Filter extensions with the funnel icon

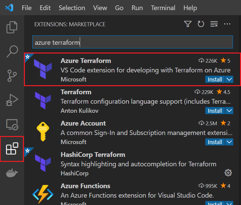point(188,24)
